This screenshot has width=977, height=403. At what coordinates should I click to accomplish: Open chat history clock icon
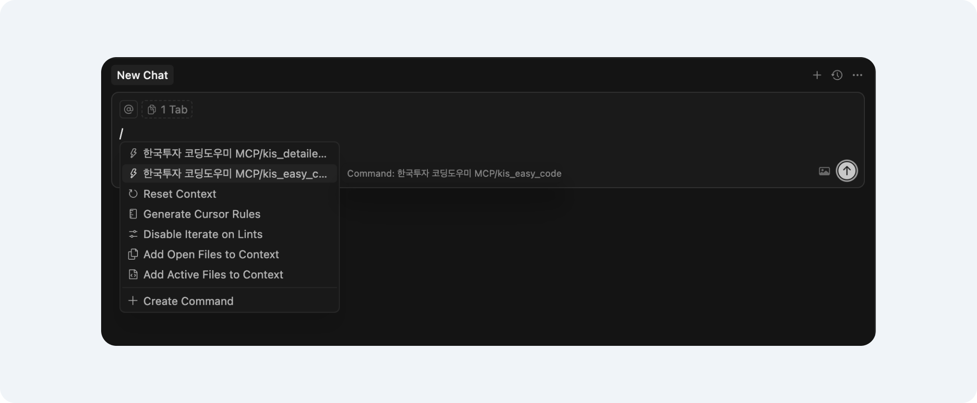(837, 75)
